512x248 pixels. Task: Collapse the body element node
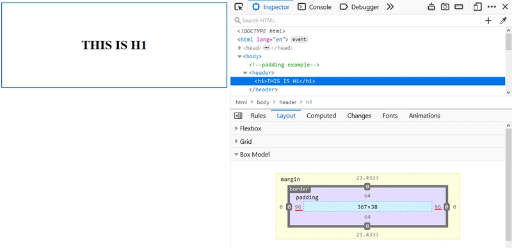tap(239, 56)
